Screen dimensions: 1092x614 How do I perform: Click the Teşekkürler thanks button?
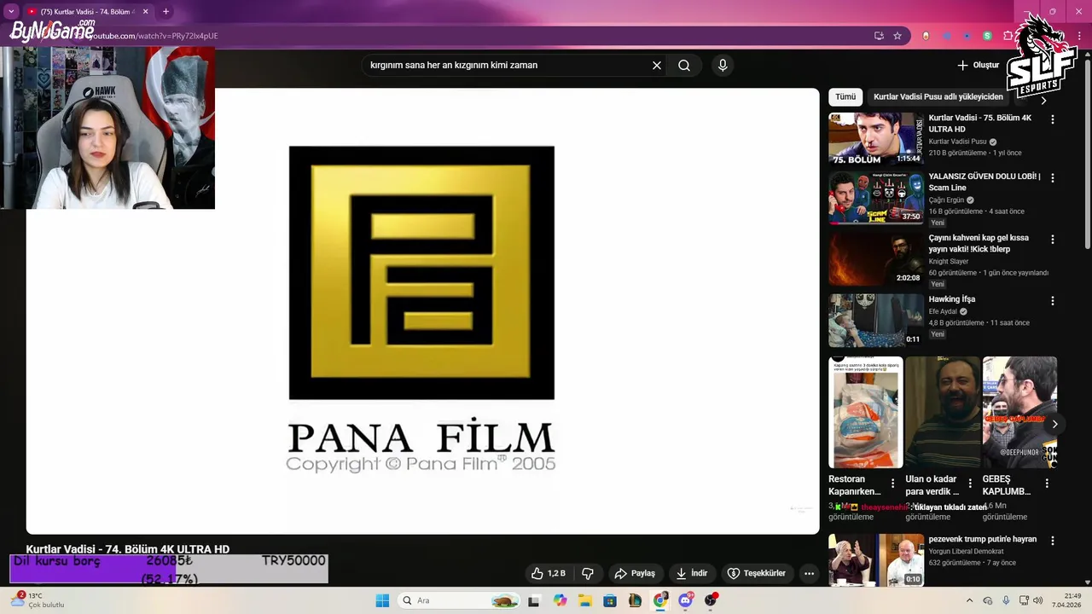(756, 573)
